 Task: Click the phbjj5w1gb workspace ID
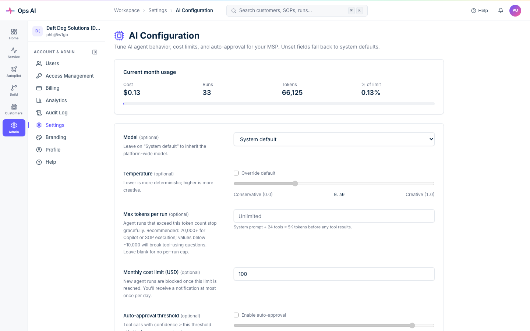point(57,35)
